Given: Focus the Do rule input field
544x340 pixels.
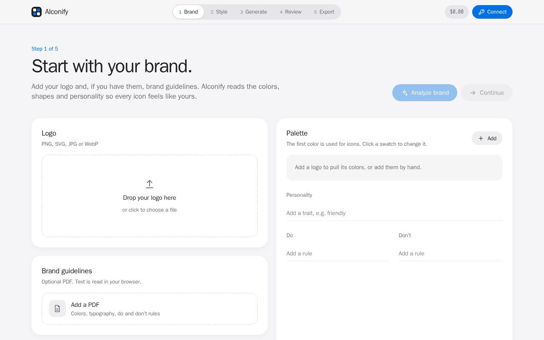Looking at the screenshot, I should click(x=338, y=254).
